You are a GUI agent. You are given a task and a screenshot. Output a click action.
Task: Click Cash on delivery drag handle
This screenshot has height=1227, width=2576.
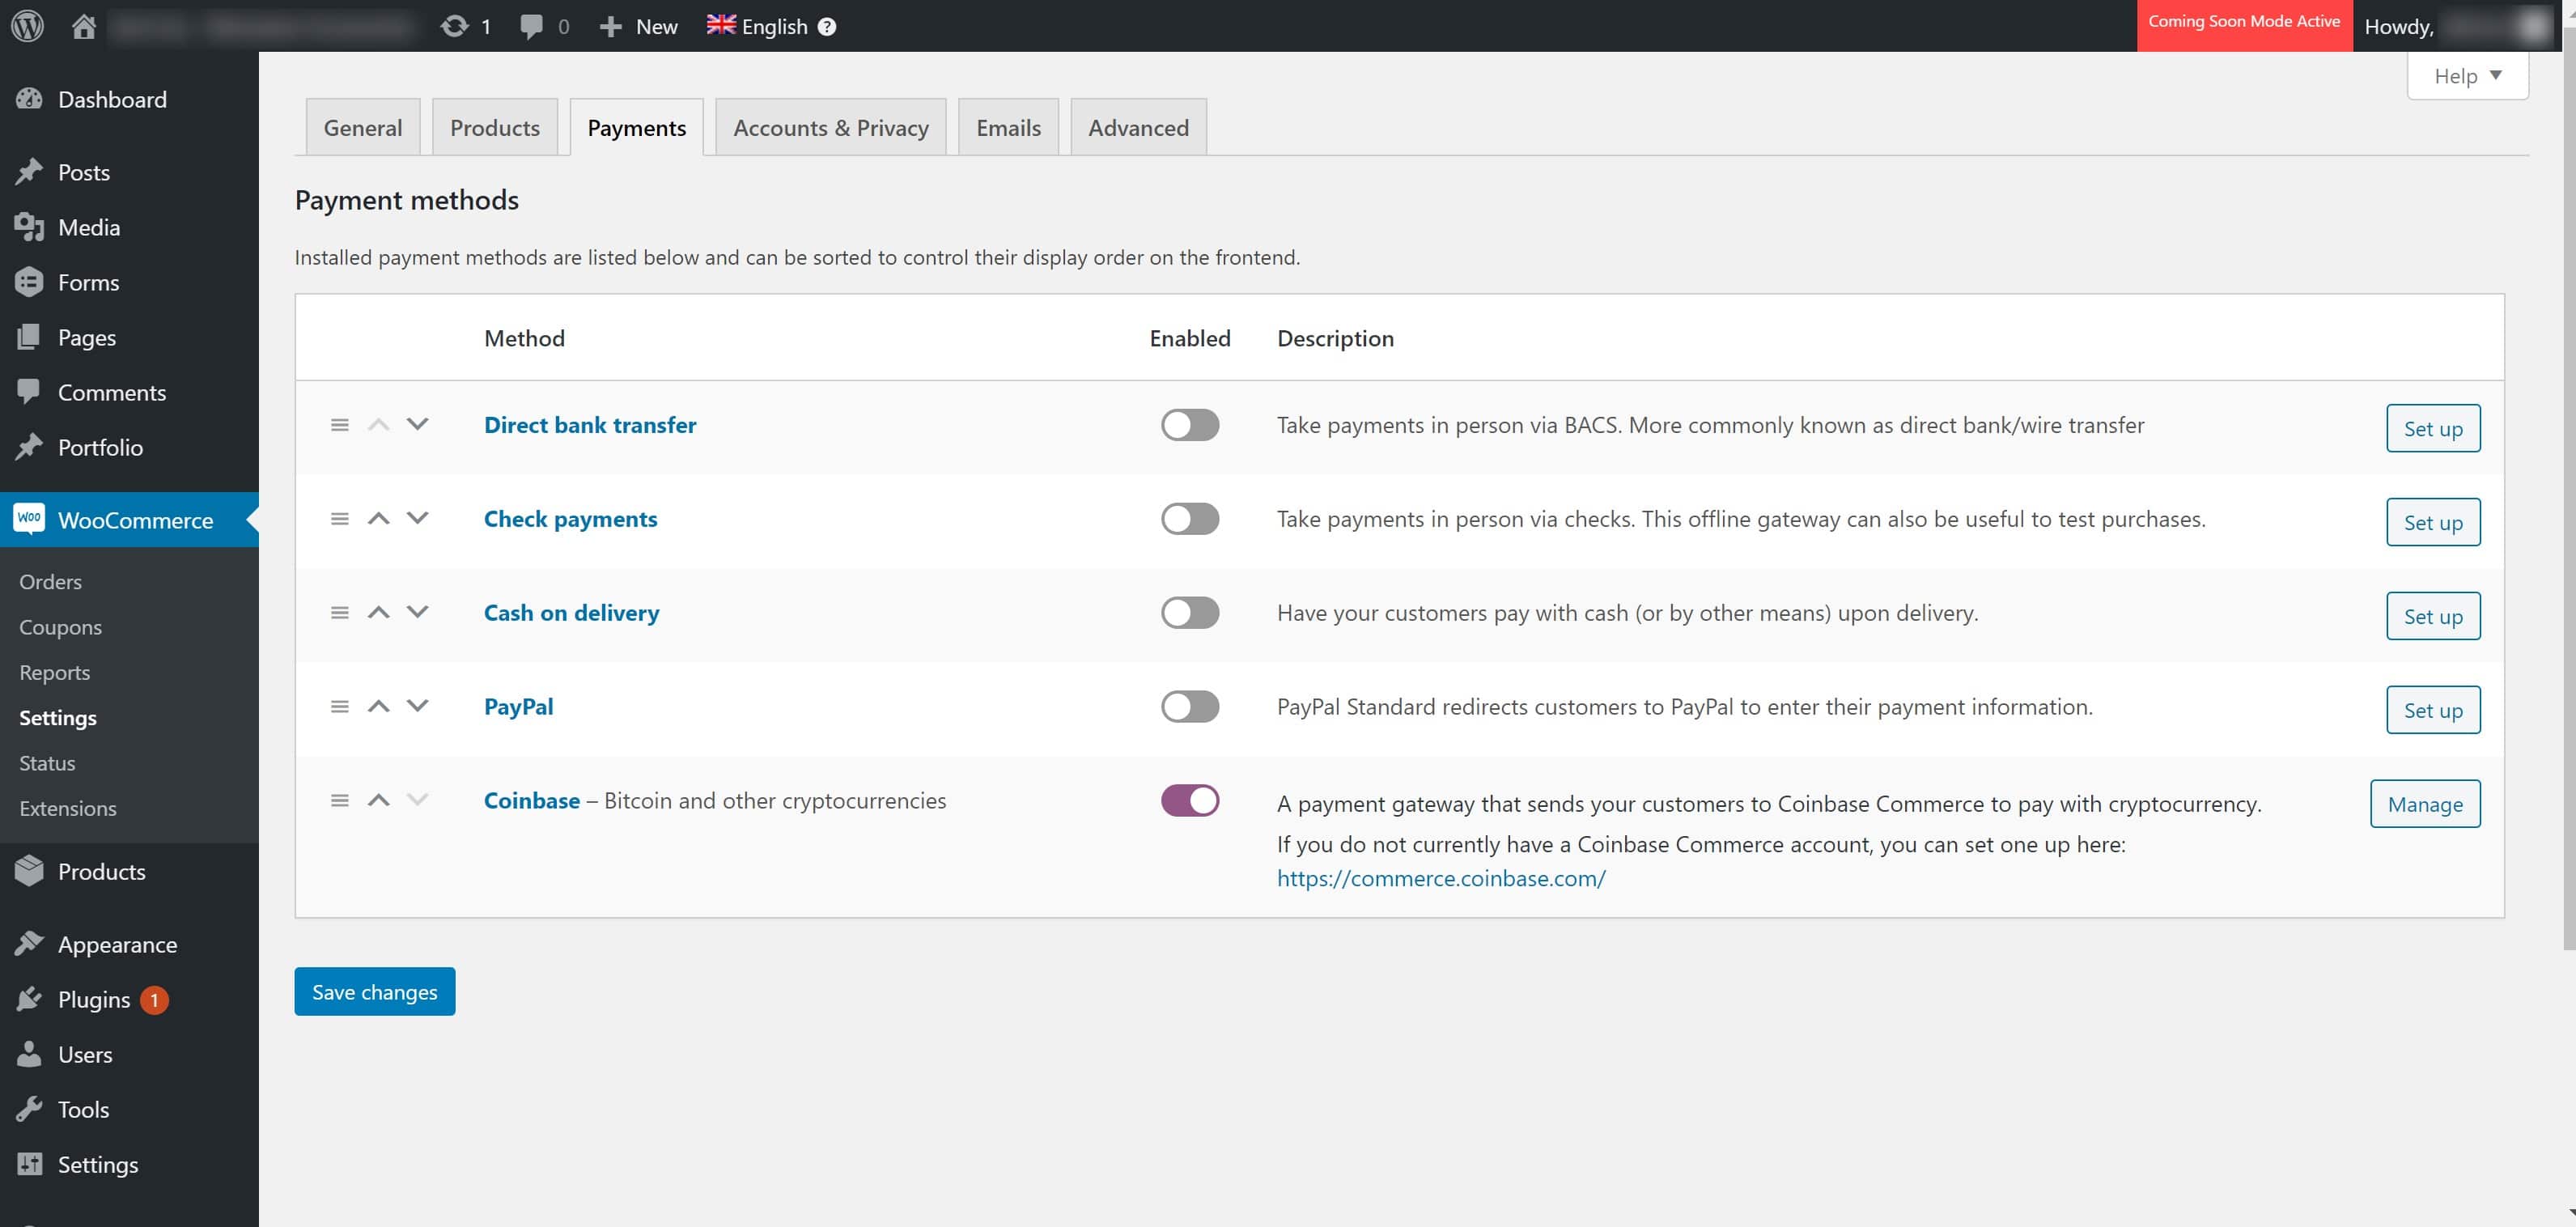click(340, 613)
